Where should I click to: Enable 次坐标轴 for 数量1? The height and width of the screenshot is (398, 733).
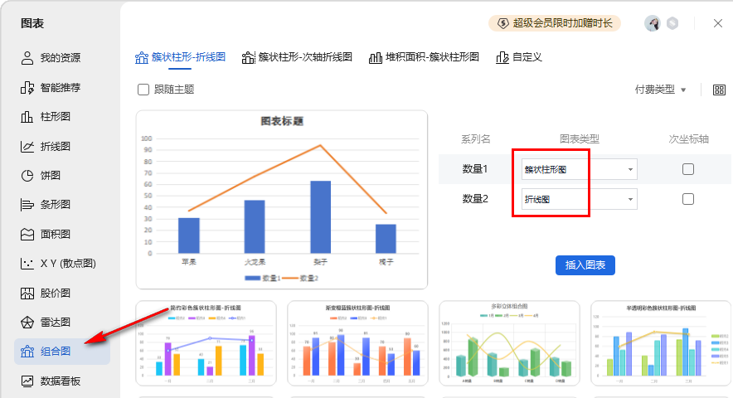(x=688, y=169)
